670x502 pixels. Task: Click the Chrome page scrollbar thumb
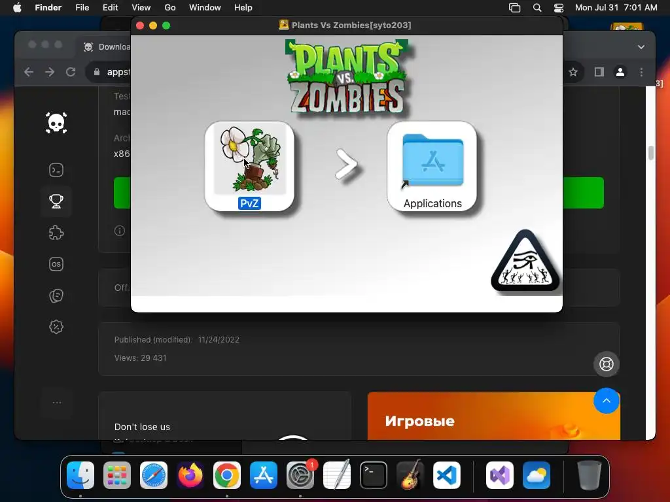coord(651,153)
